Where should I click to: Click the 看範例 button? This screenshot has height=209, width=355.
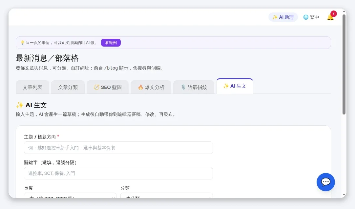pyautogui.click(x=111, y=43)
